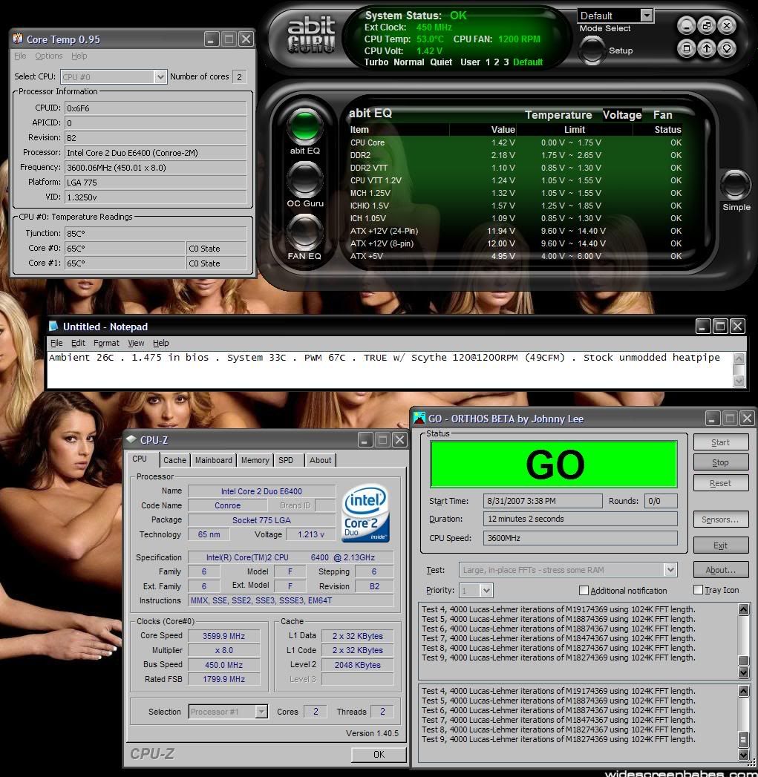Screen dimensions: 758x777
Task: Click the Setup knob in abit Guru
Action: click(592, 50)
